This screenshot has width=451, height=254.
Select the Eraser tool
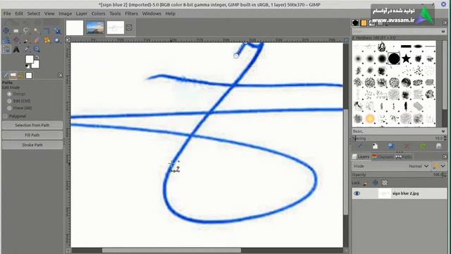tap(37, 40)
